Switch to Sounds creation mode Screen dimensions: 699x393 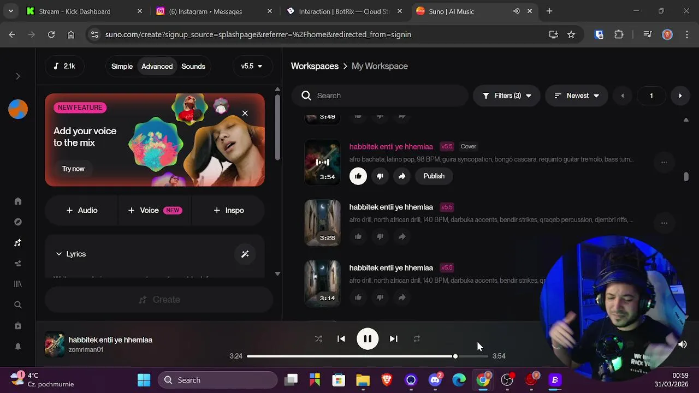tap(193, 66)
